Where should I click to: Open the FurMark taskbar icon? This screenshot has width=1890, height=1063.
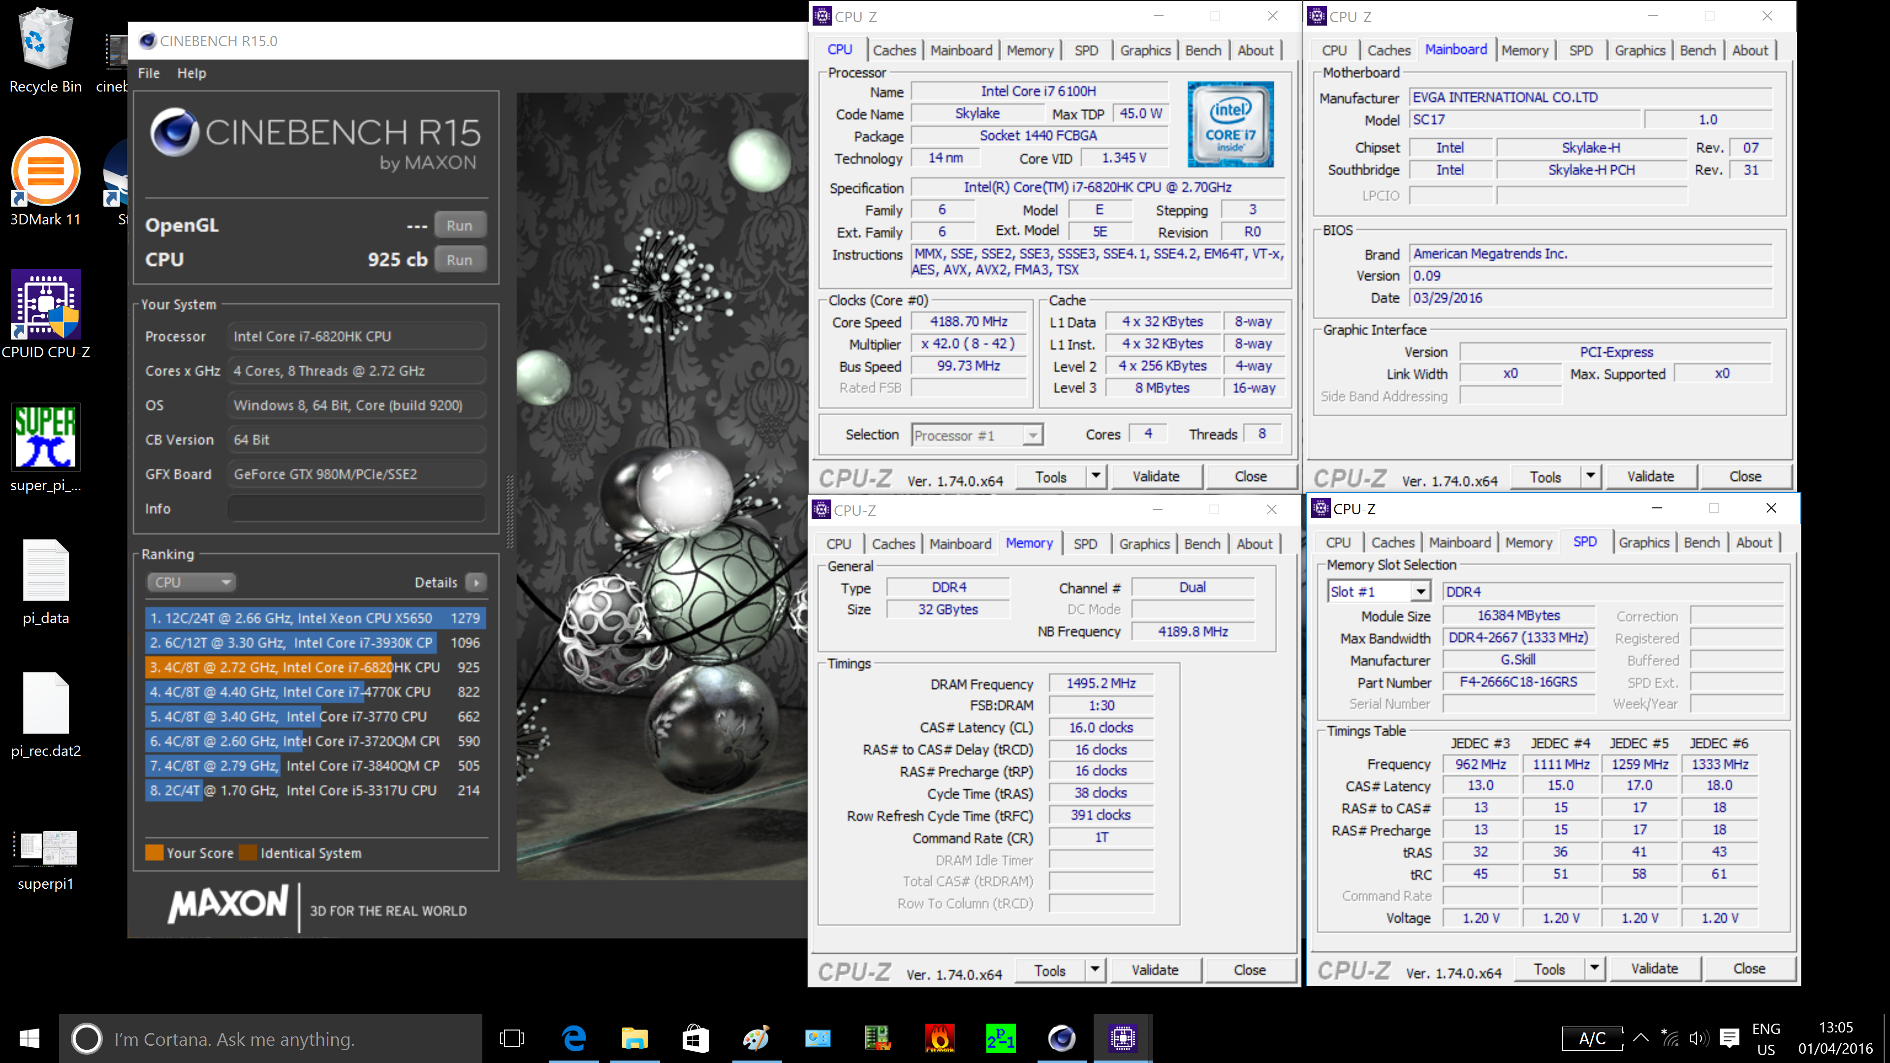point(940,1038)
